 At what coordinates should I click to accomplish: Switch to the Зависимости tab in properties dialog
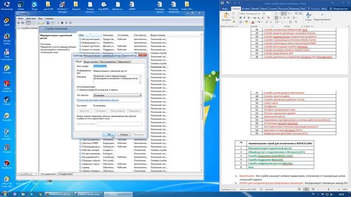[124, 62]
